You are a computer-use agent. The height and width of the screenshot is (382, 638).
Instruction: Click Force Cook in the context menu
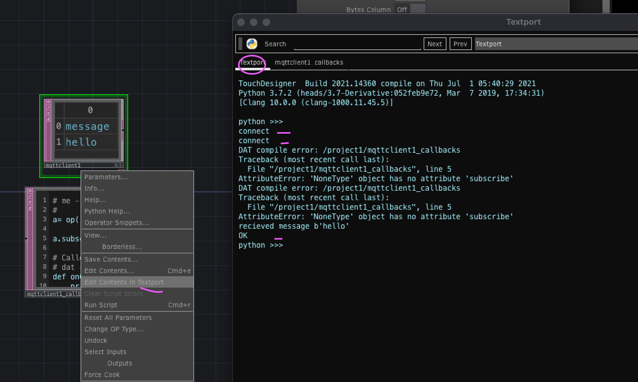[102, 375]
